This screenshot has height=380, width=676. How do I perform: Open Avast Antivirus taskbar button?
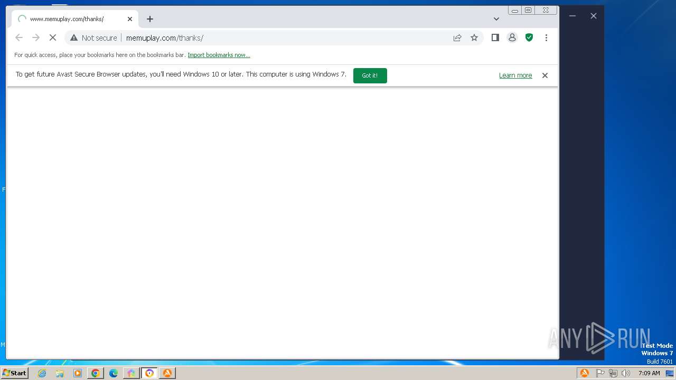tap(167, 373)
